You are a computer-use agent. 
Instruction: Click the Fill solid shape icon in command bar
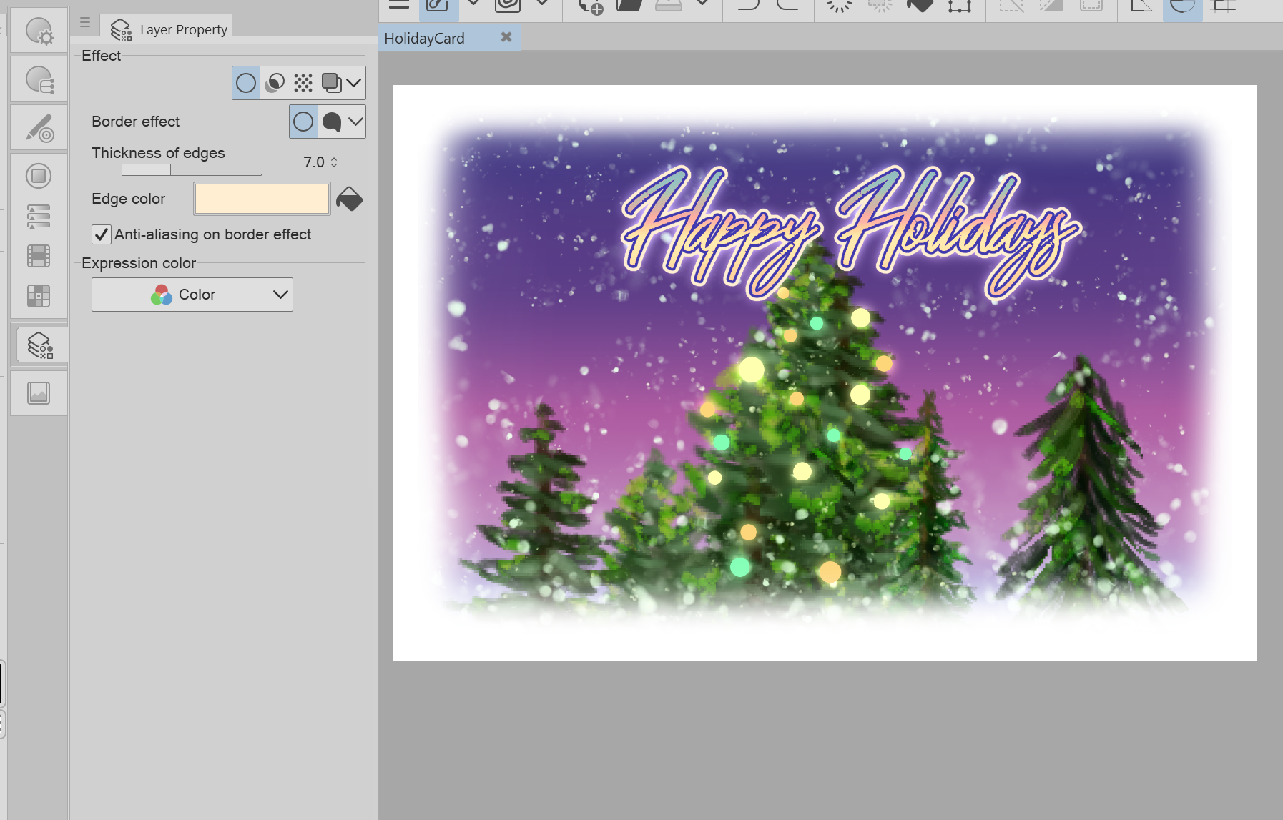(920, 6)
